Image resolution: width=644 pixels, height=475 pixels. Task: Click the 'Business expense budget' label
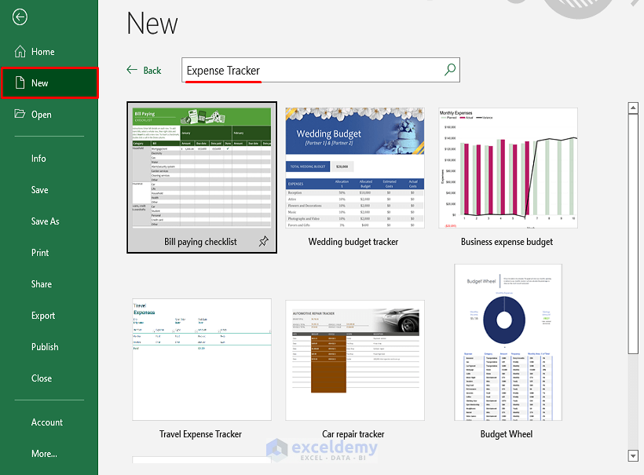point(507,242)
